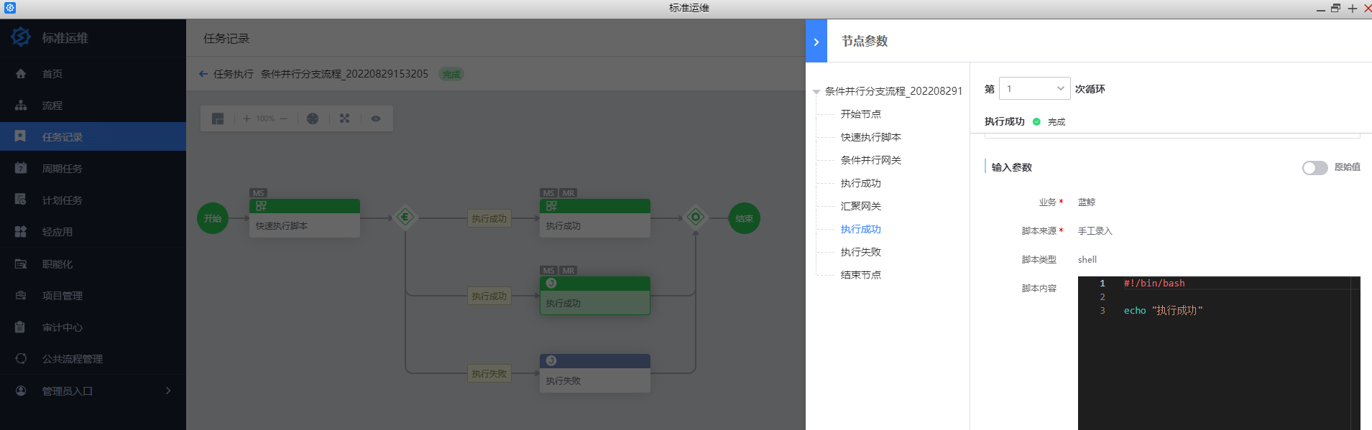Click the green 完成 status icon
Viewport: 1372px width, 430px height.
pyautogui.click(x=1036, y=121)
